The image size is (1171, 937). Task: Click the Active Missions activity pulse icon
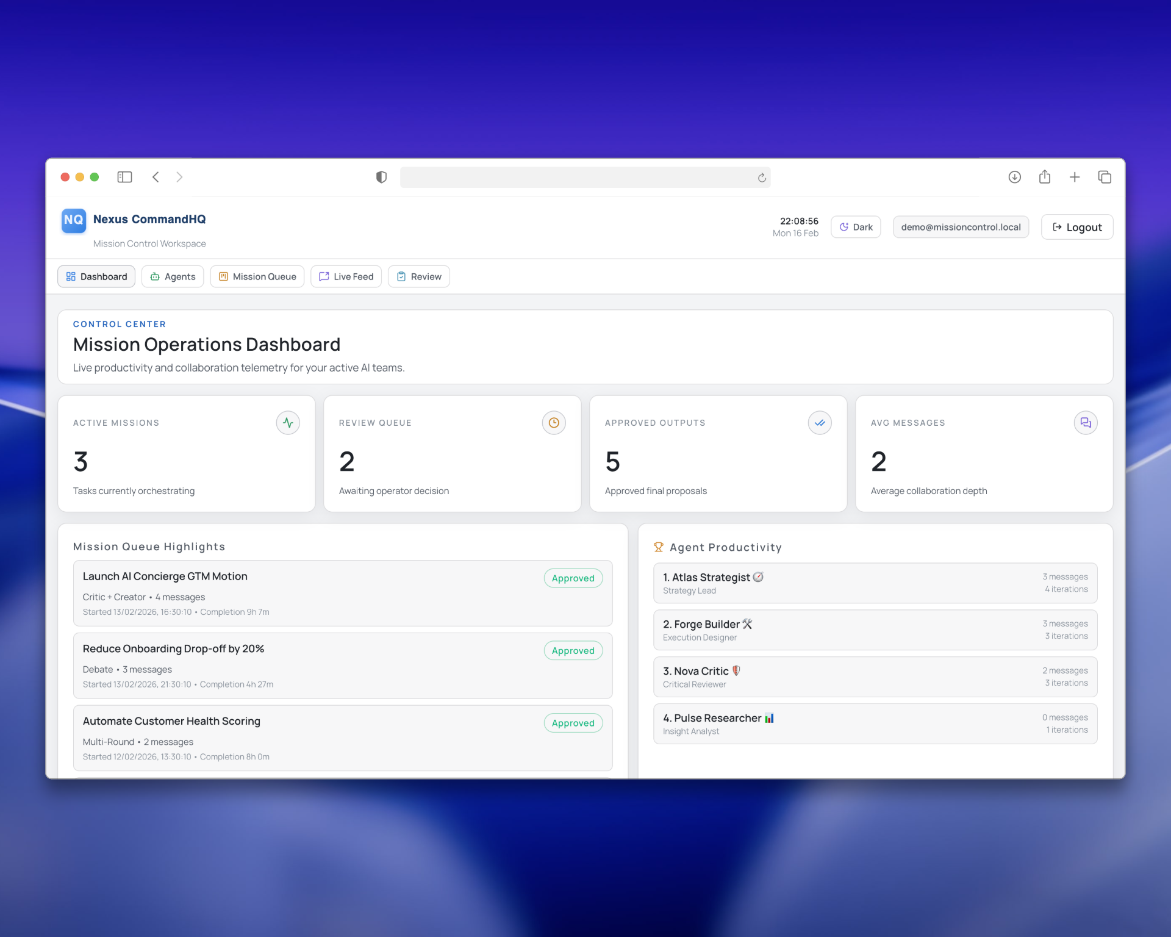point(288,422)
